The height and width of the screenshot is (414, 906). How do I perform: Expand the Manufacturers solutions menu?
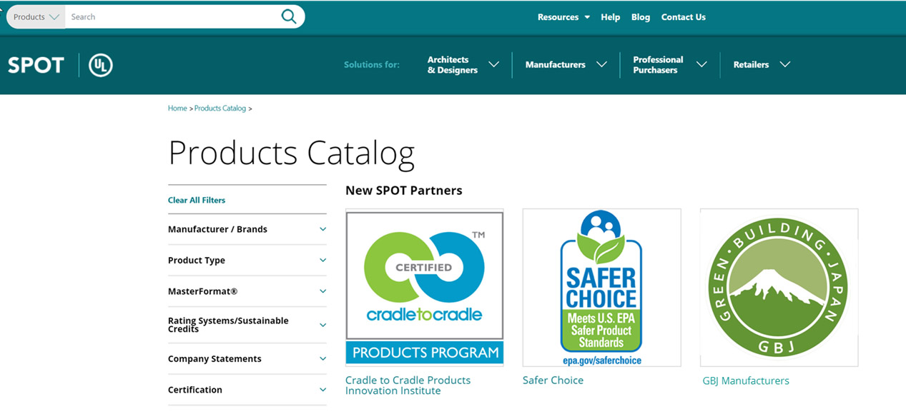(566, 65)
